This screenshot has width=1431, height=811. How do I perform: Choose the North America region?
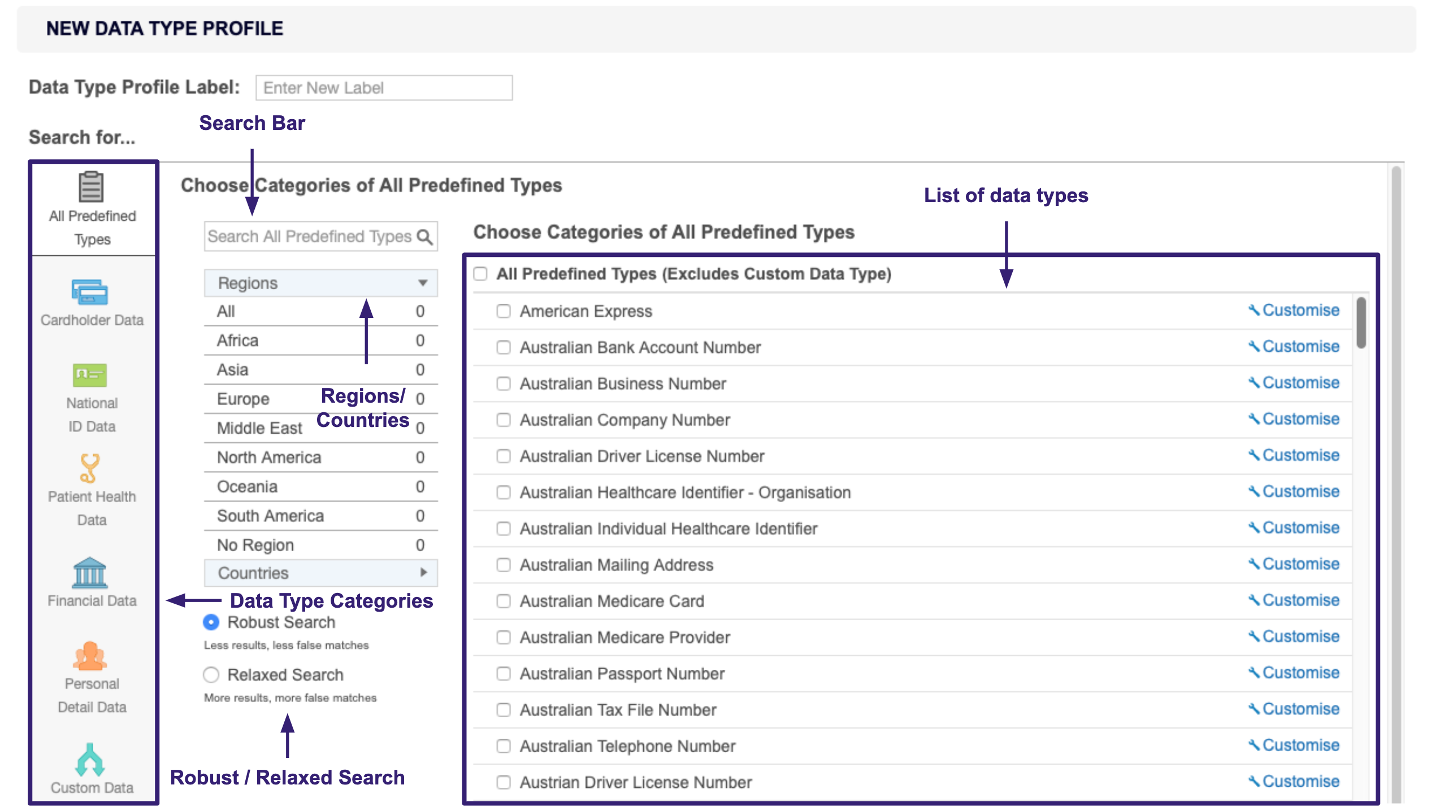(x=268, y=457)
